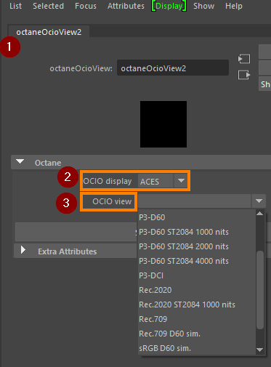The height and width of the screenshot is (367, 271).
Task: Click the scroll down arrow in view list
Action: click(260, 350)
